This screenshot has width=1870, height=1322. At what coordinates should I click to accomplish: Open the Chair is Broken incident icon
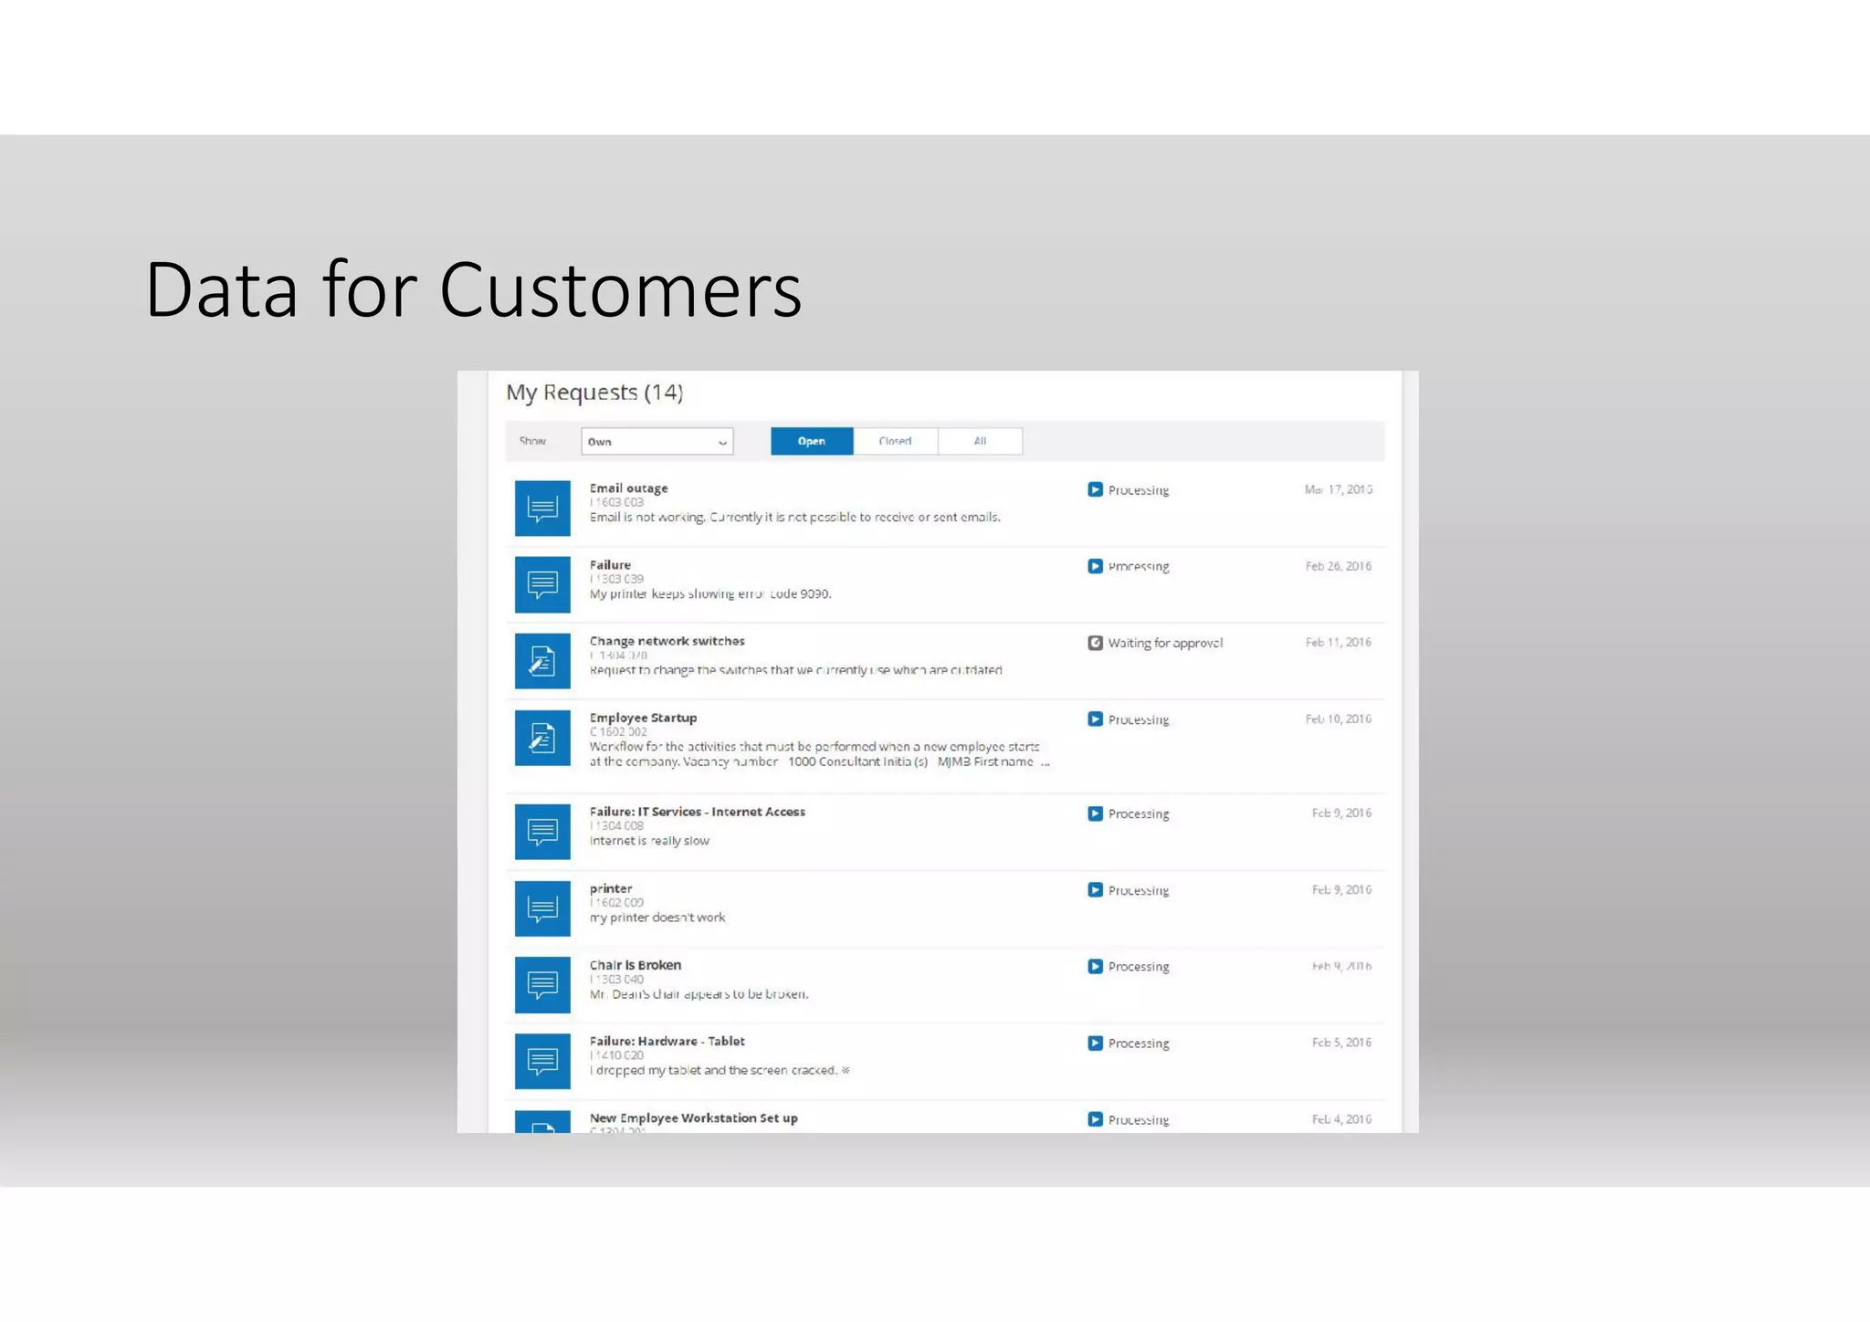(x=542, y=985)
